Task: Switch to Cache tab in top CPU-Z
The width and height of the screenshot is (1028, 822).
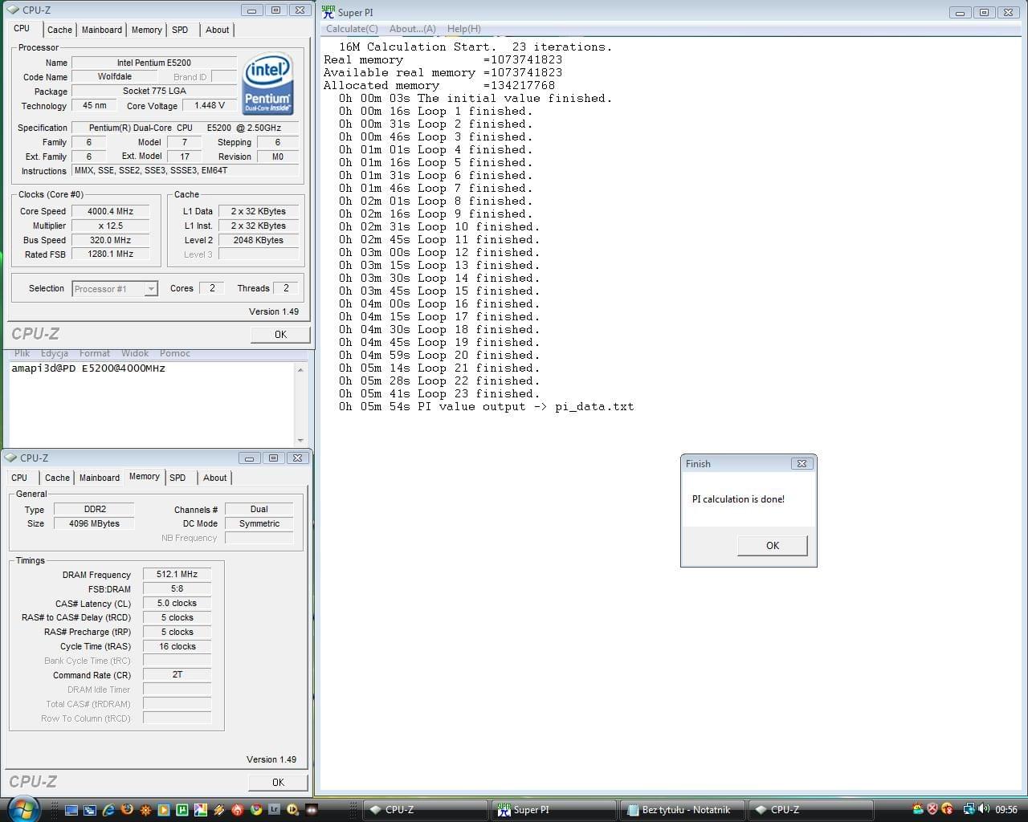Action: (x=59, y=30)
